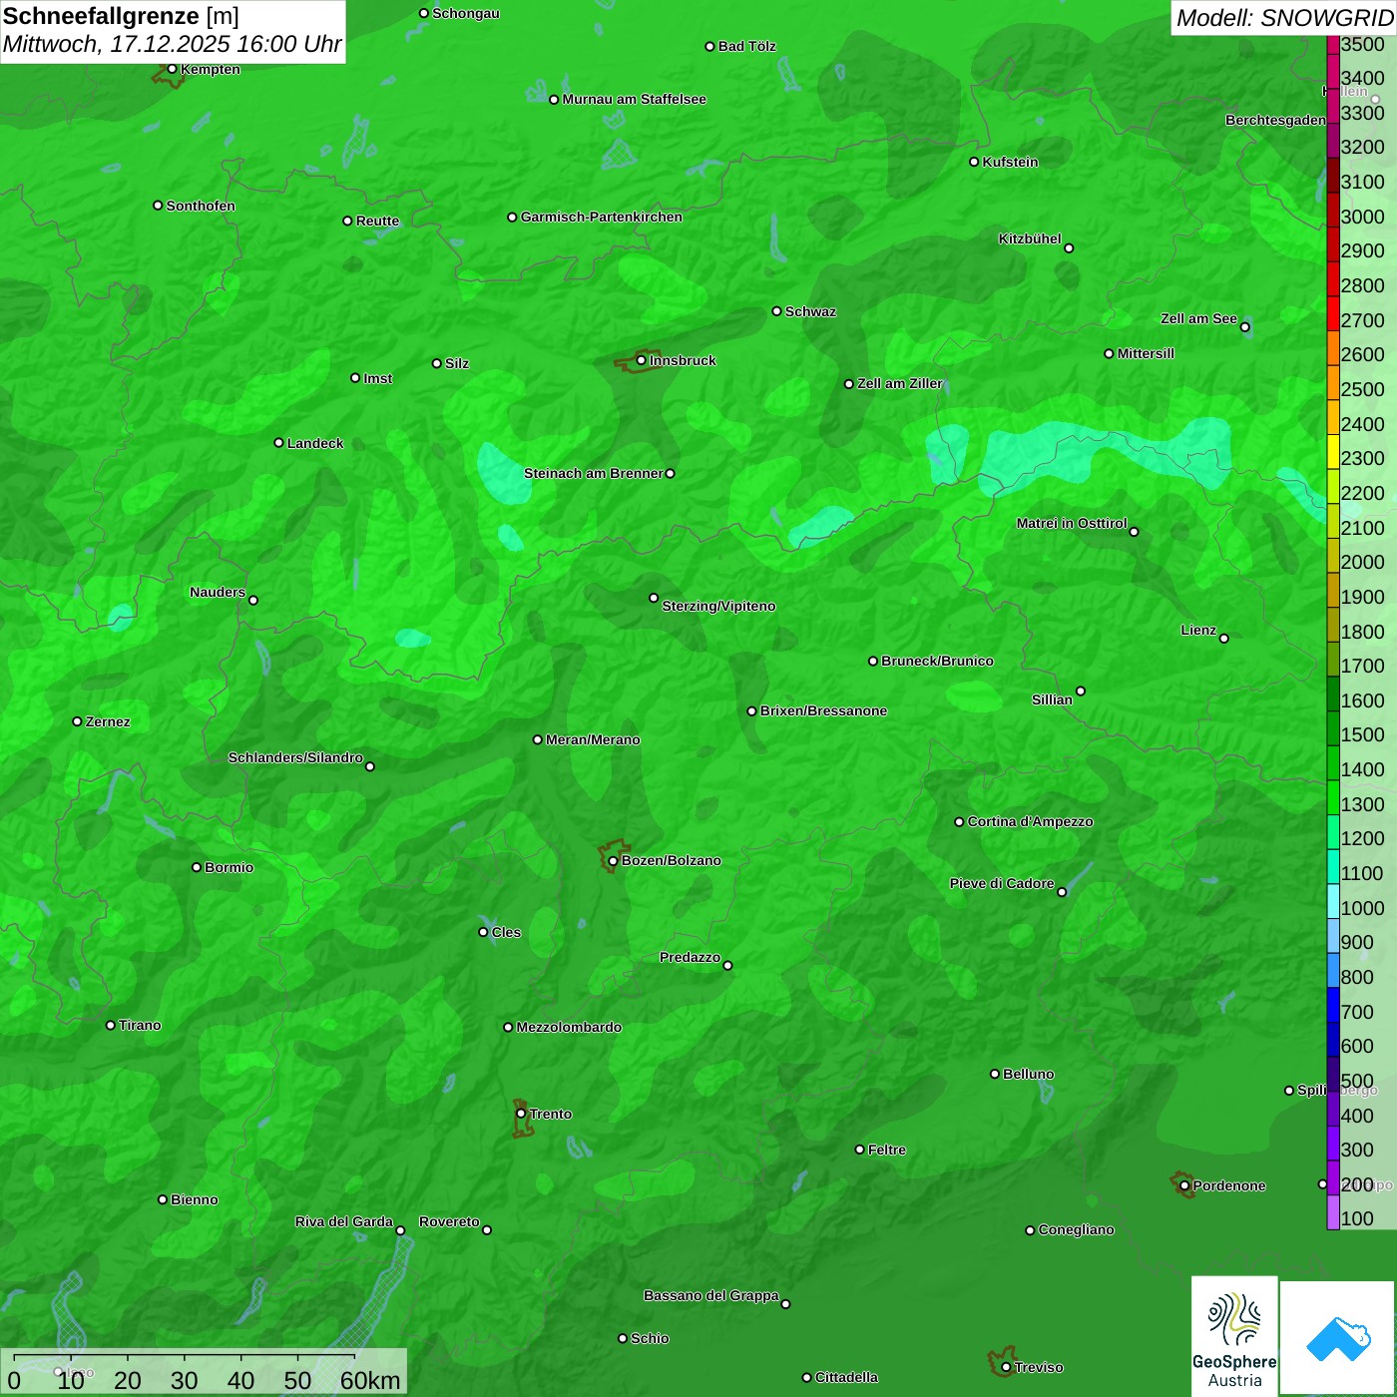This screenshot has height=1397, width=1397.
Task: Click the Cittadella label
Action: pos(846,1377)
